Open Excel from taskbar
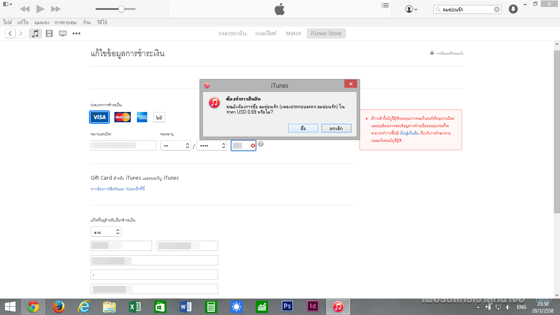 click(x=134, y=306)
